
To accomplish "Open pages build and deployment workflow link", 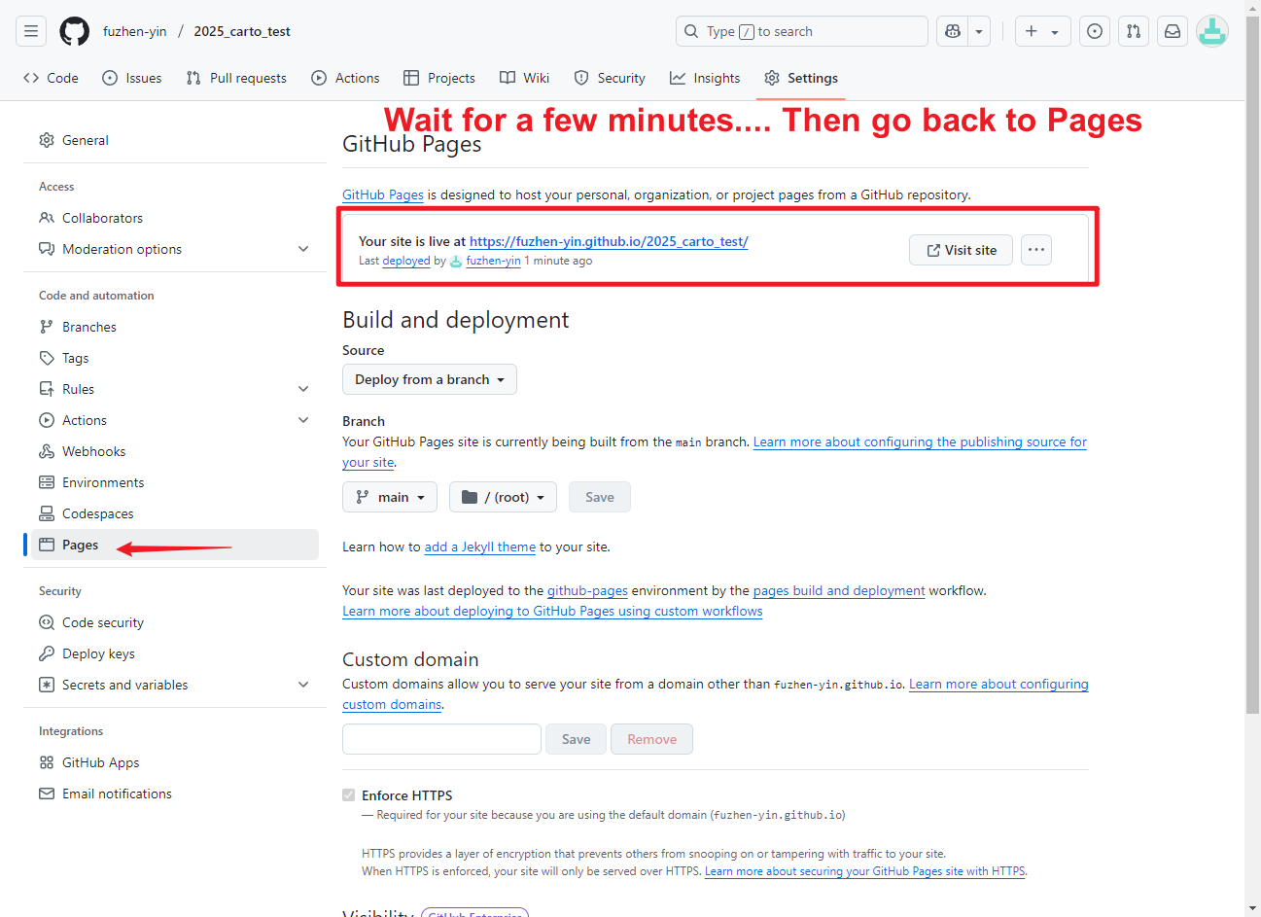I will tap(839, 590).
